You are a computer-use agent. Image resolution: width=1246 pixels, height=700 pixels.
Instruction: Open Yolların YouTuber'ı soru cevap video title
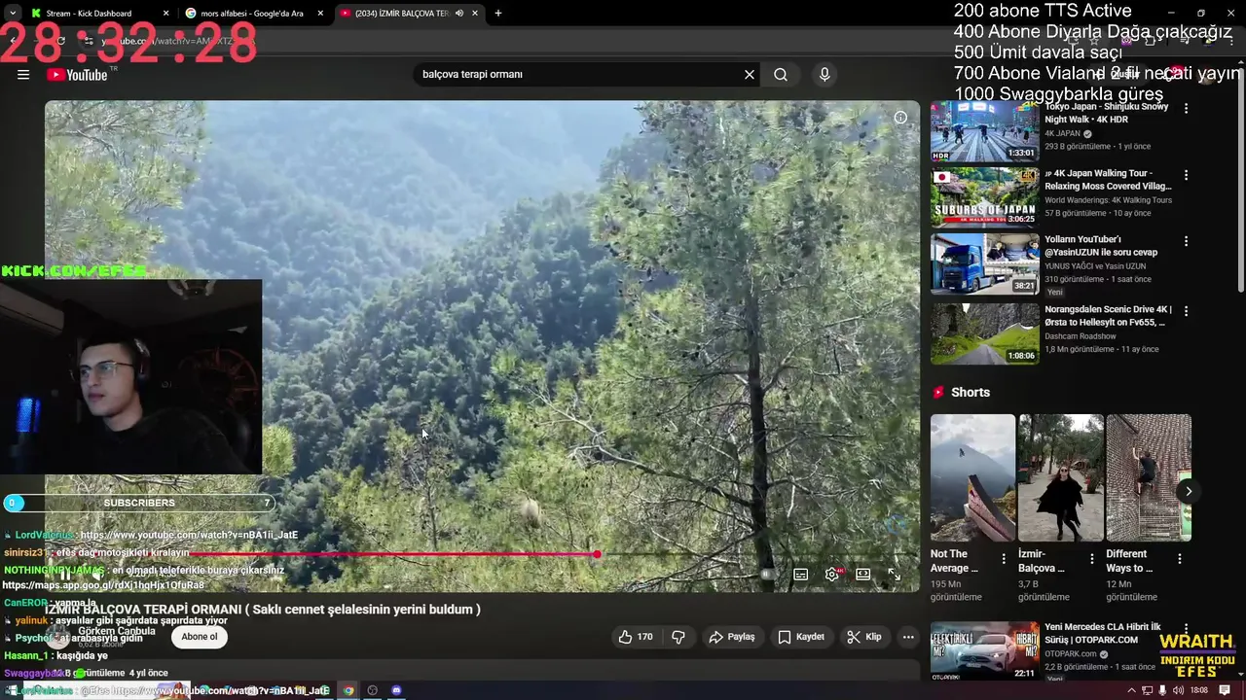1101,246
